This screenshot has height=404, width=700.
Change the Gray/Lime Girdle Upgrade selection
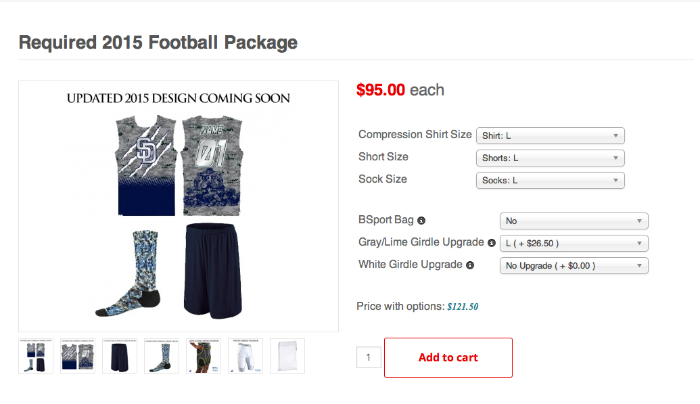(574, 243)
